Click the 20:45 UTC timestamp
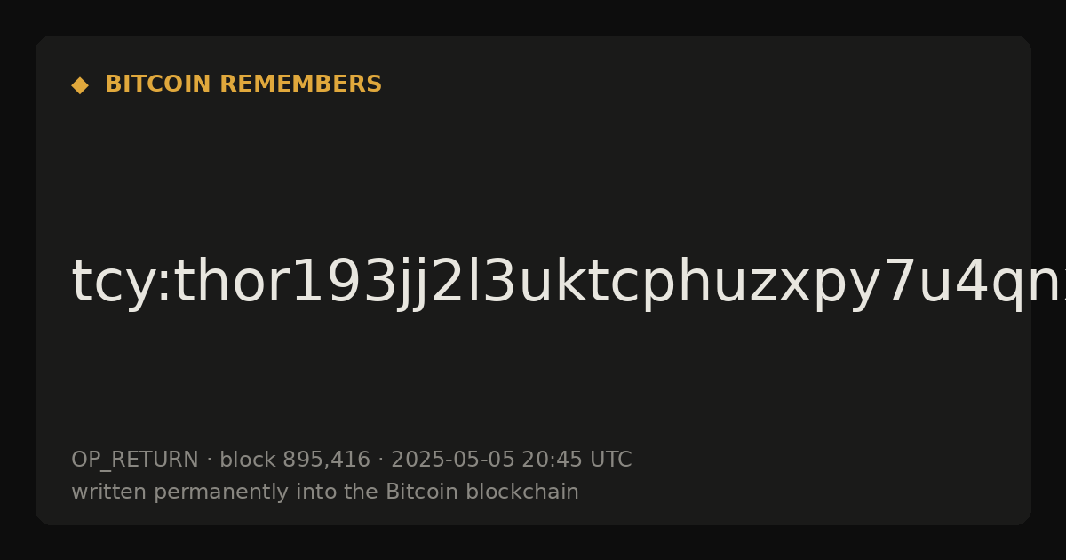 (x=577, y=460)
